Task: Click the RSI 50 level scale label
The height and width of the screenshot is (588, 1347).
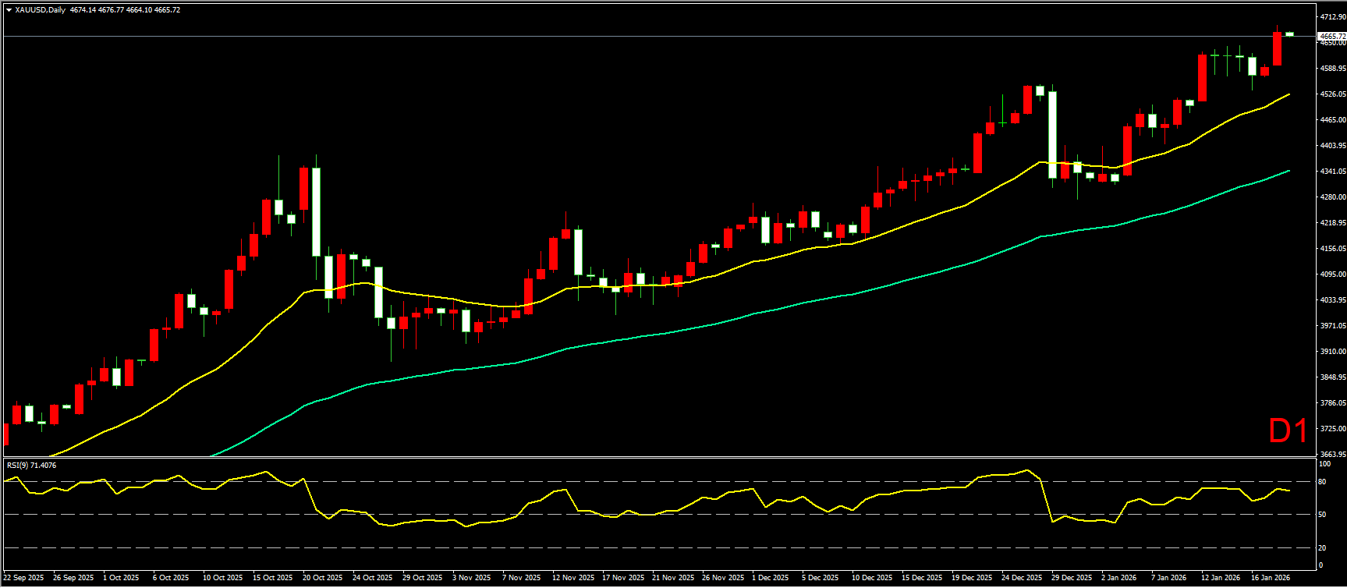Action: pos(1322,515)
